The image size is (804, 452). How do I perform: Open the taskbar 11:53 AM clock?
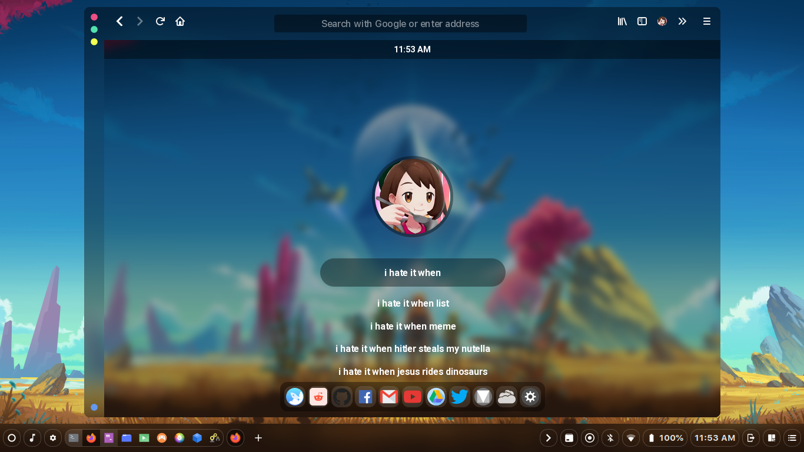(715, 438)
